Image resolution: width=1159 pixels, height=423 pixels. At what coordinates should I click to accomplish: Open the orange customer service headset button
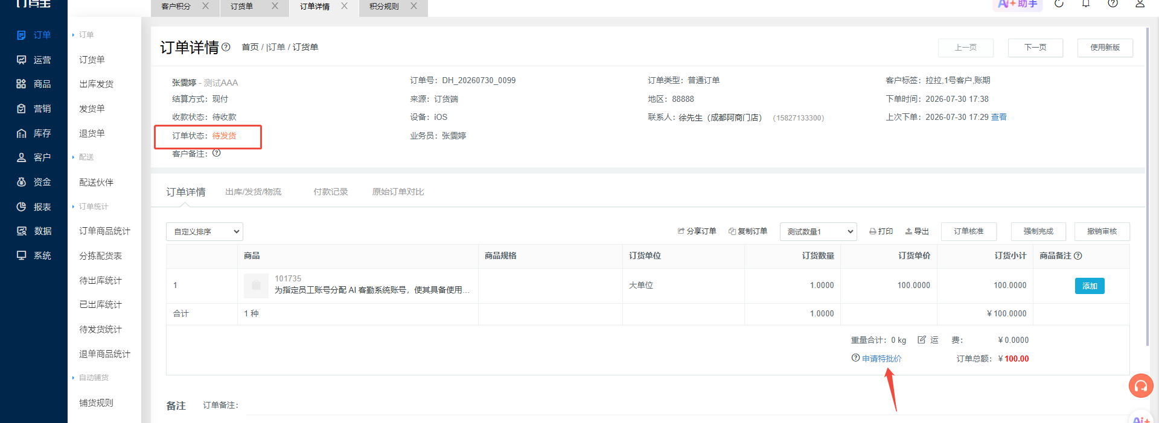(1141, 386)
